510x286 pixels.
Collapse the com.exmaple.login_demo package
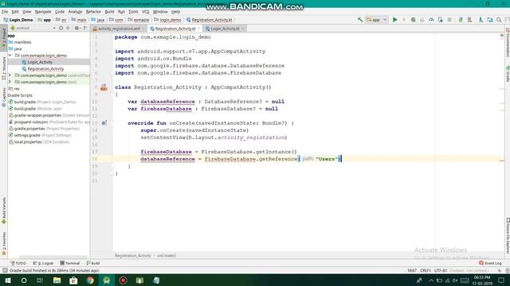pos(10,56)
